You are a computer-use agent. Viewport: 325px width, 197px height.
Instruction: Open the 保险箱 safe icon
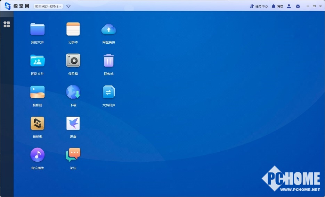point(73,60)
